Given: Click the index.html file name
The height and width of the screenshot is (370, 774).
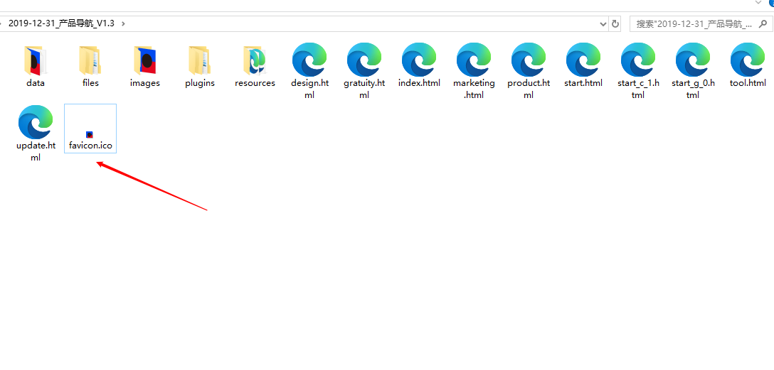Looking at the screenshot, I should [419, 83].
